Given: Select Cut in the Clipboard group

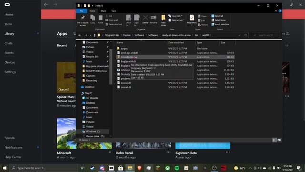Looking at the screenshot, I should tap(109, 16).
